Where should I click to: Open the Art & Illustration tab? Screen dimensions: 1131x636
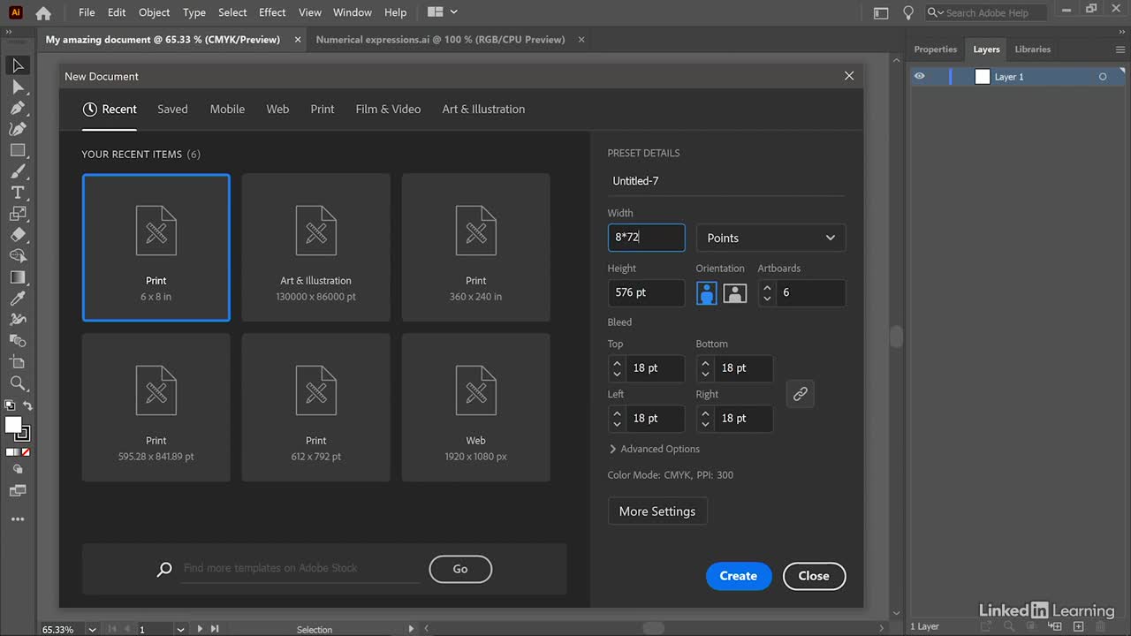[483, 110]
